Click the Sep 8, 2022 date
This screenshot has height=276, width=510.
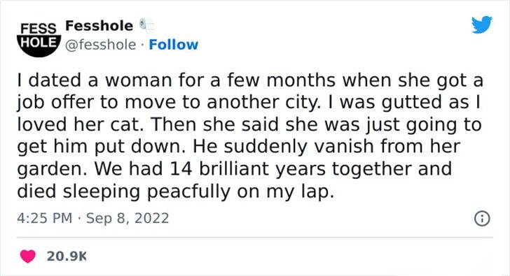point(127,218)
